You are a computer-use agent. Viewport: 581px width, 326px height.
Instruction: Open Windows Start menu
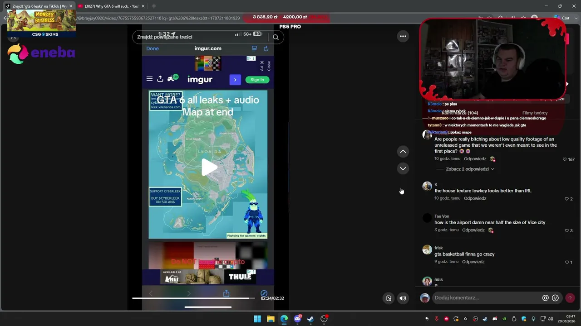[x=257, y=319]
